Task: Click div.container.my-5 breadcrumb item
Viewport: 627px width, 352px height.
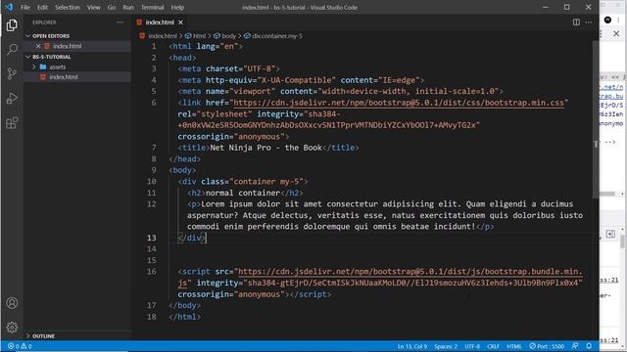Action: 277,36
